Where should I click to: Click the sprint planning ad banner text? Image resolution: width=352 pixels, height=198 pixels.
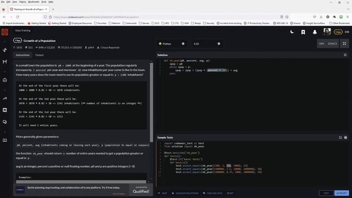74,188
